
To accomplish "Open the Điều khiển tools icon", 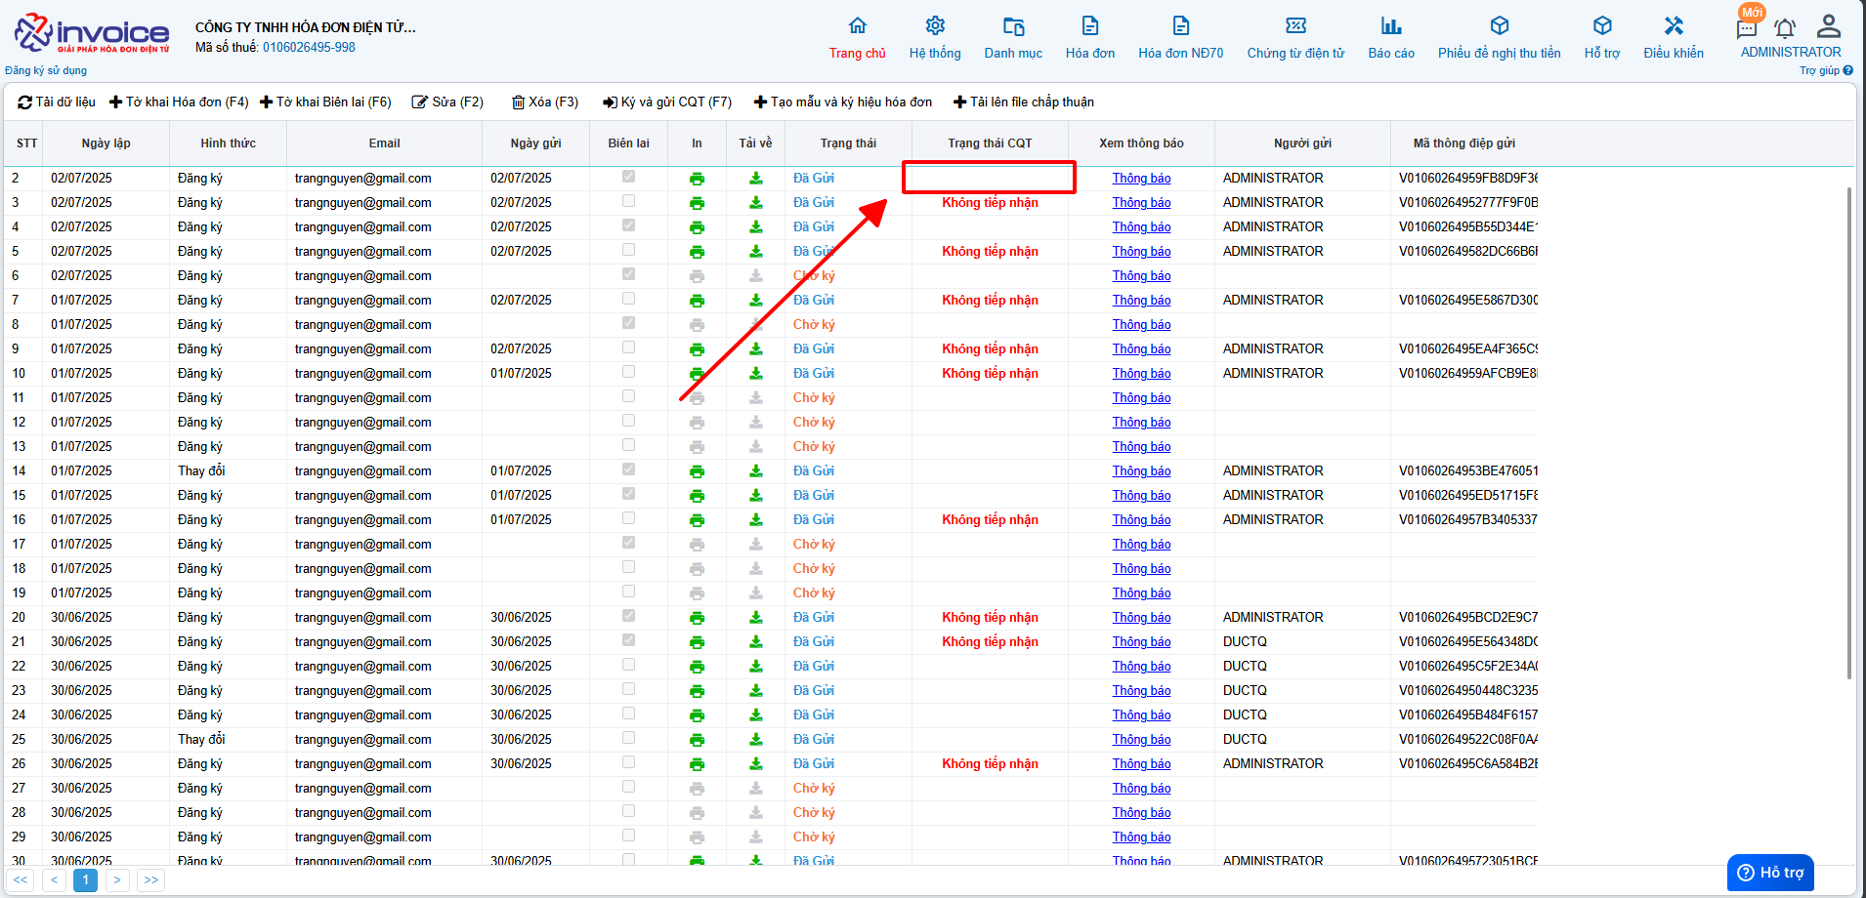I will coord(1674,25).
